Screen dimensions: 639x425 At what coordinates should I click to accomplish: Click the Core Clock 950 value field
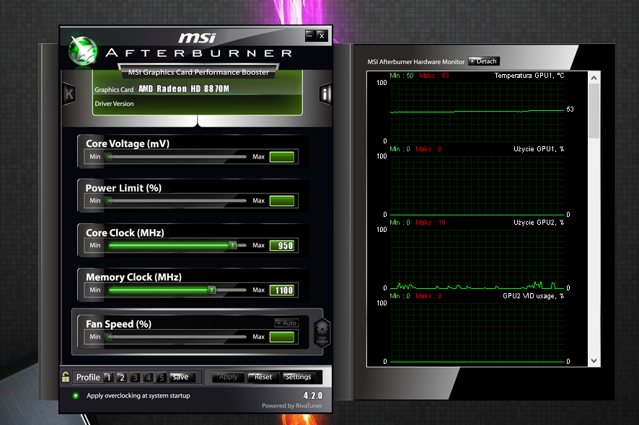282,246
